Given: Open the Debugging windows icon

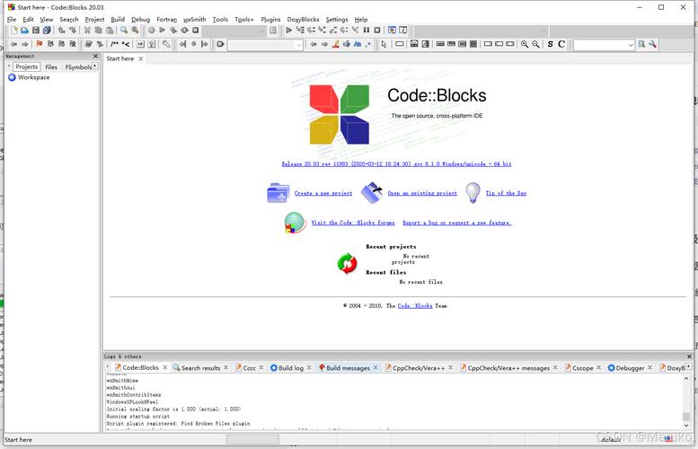Looking at the screenshot, I should pos(392,31).
